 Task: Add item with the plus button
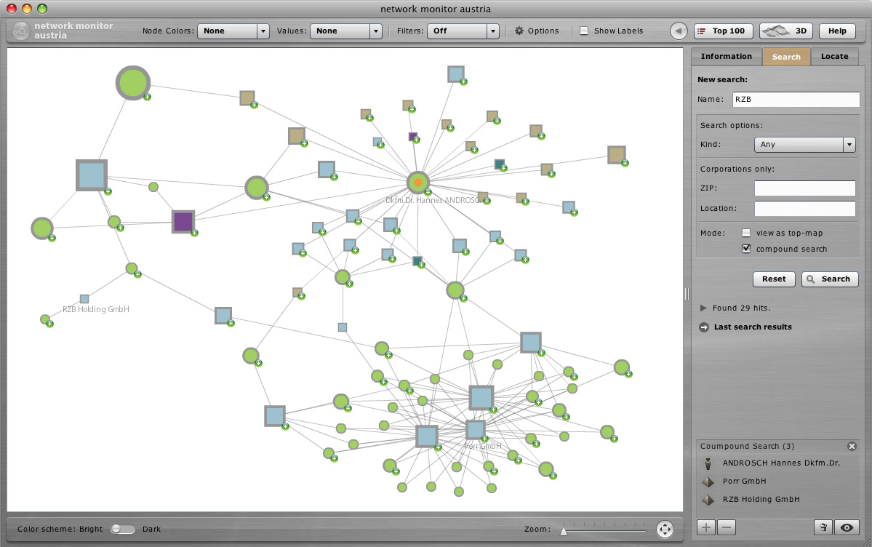705,527
